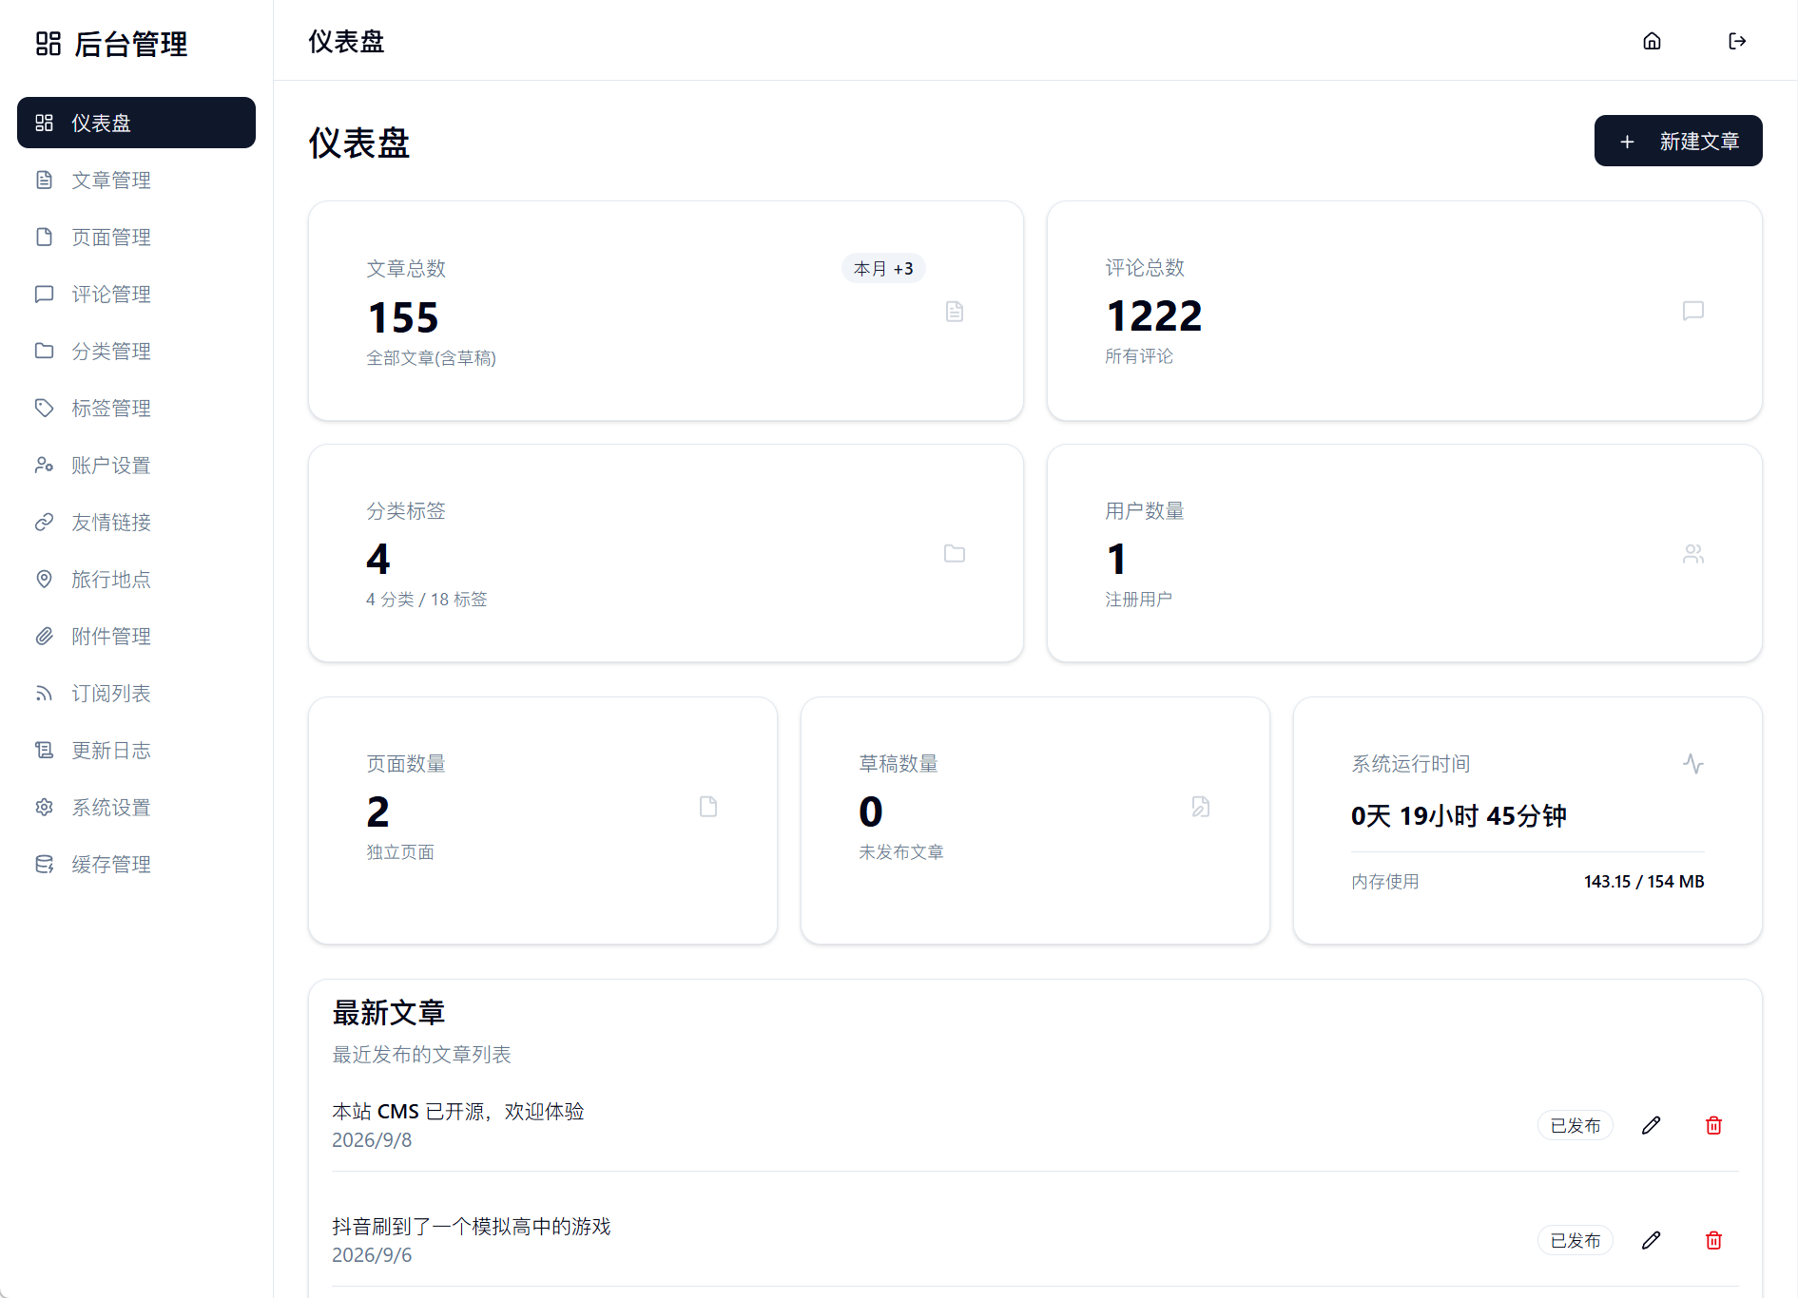Go to 账户设置 in sidebar
This screenshot has height=1298, width=1798.
coord(136,465)
